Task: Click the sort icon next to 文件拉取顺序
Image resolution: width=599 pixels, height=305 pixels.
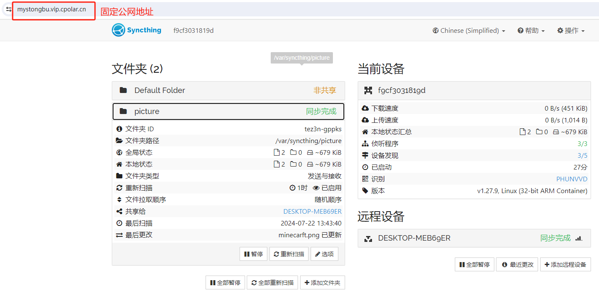Action: tap(119, 199)
